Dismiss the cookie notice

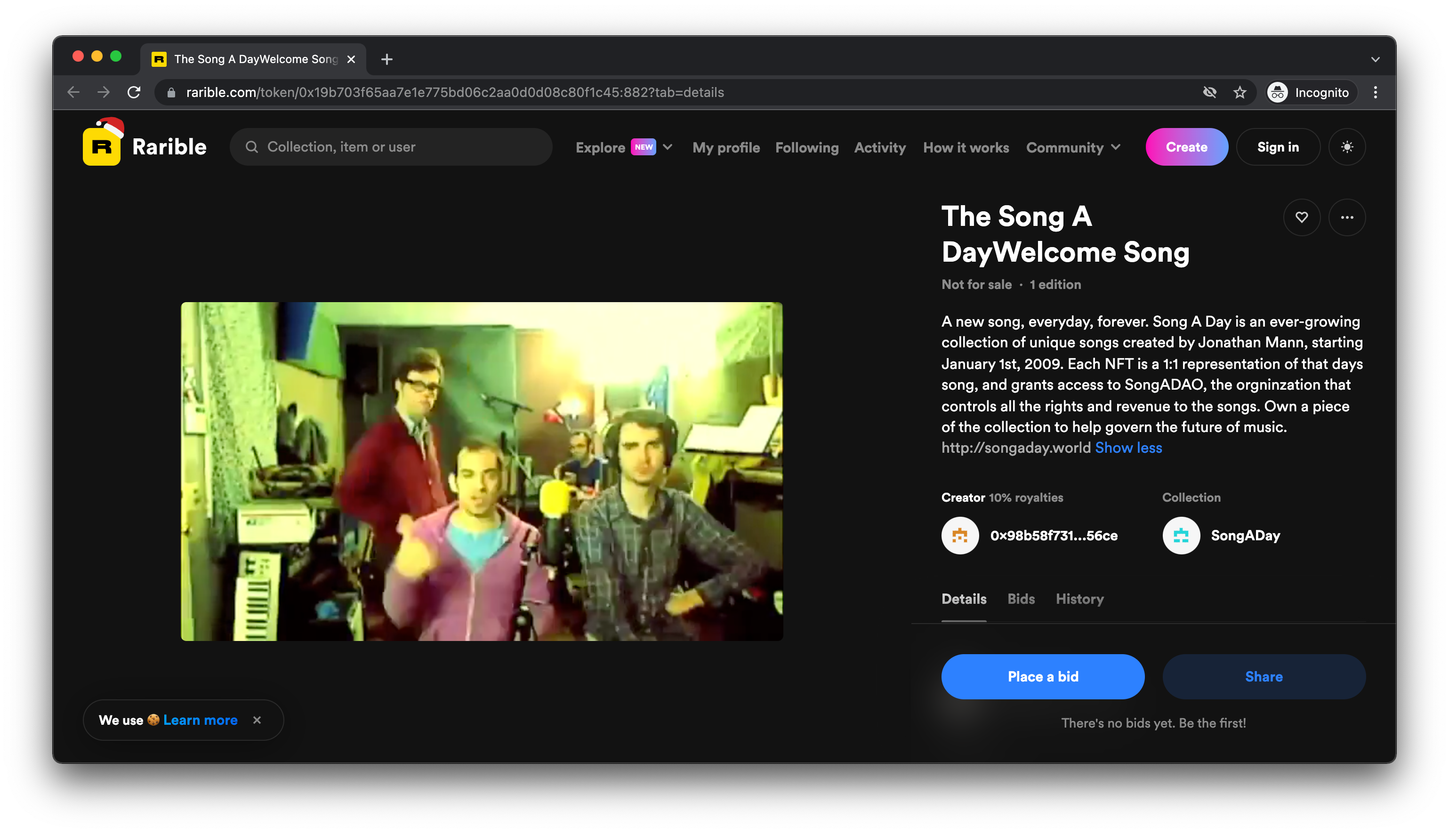pos(257,721)
